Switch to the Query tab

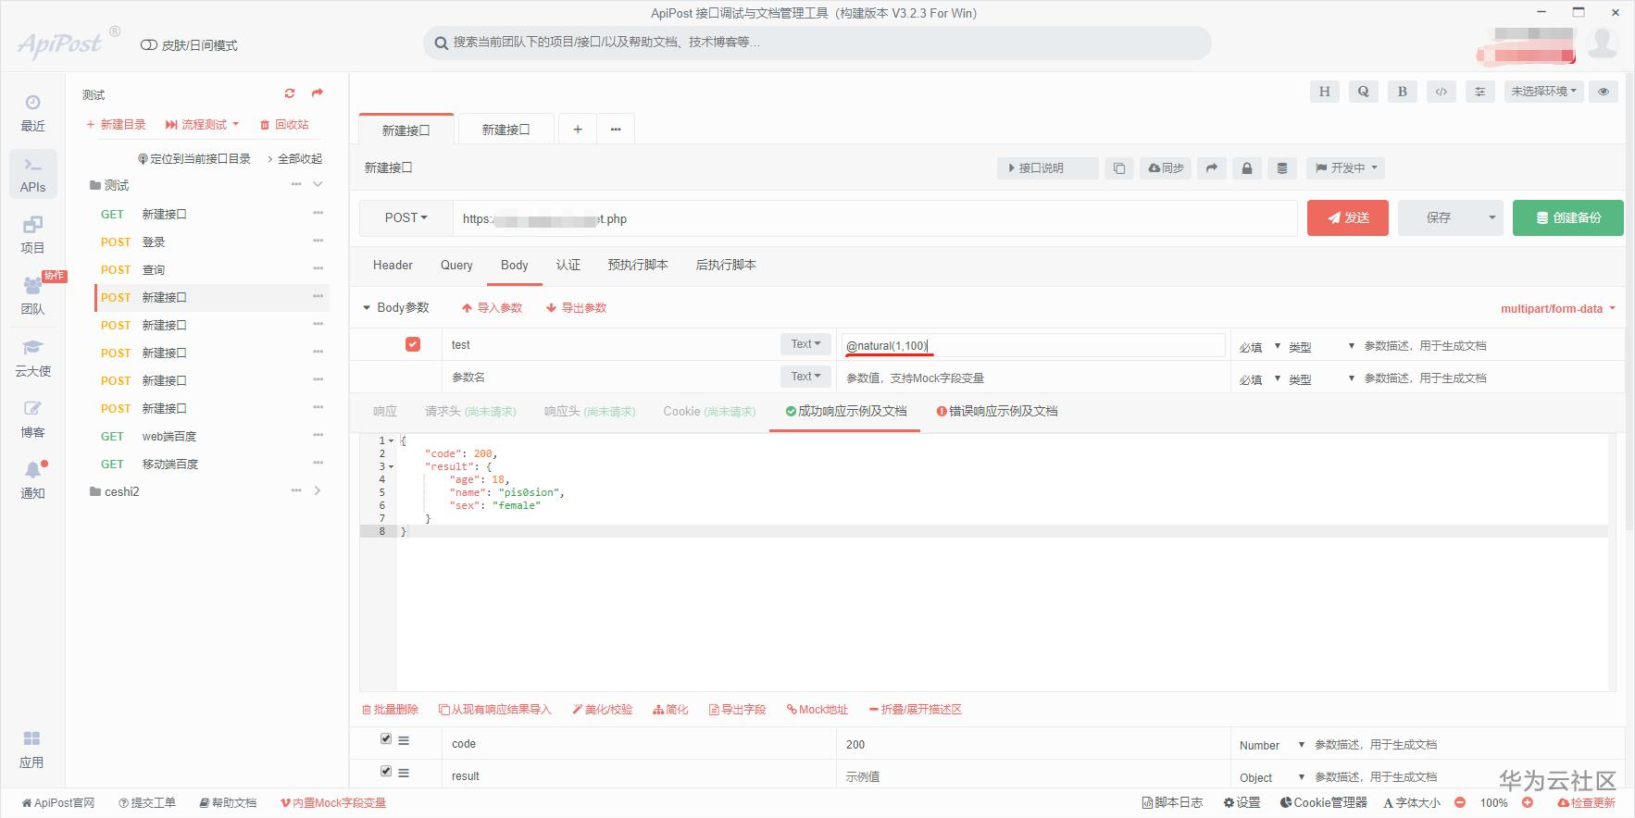tap(456, 265)
